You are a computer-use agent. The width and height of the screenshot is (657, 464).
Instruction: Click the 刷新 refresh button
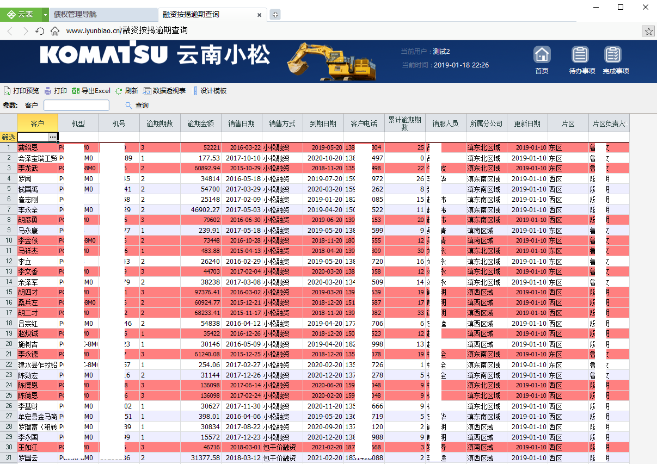point(127,91)
